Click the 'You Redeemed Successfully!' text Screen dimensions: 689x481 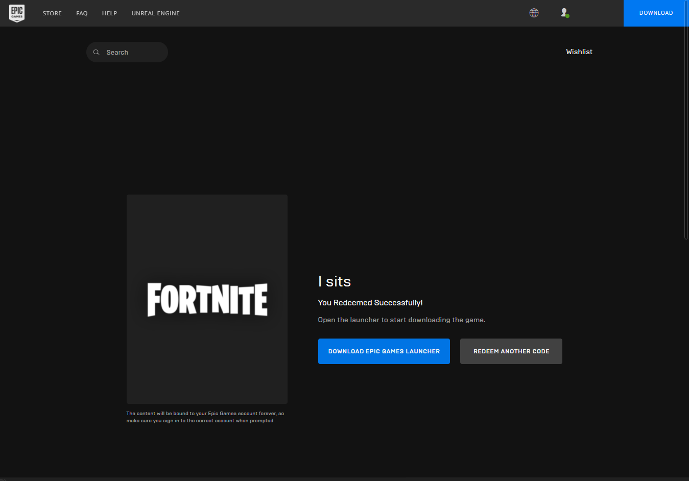[370, 303]
